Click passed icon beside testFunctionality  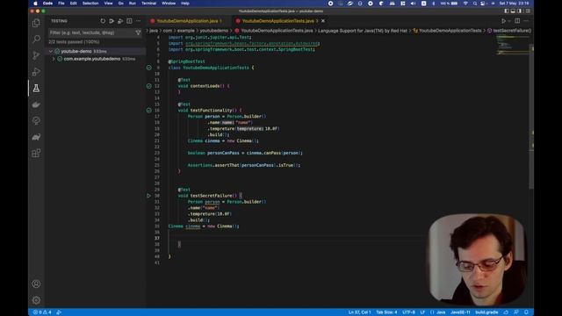click(148, 111)
